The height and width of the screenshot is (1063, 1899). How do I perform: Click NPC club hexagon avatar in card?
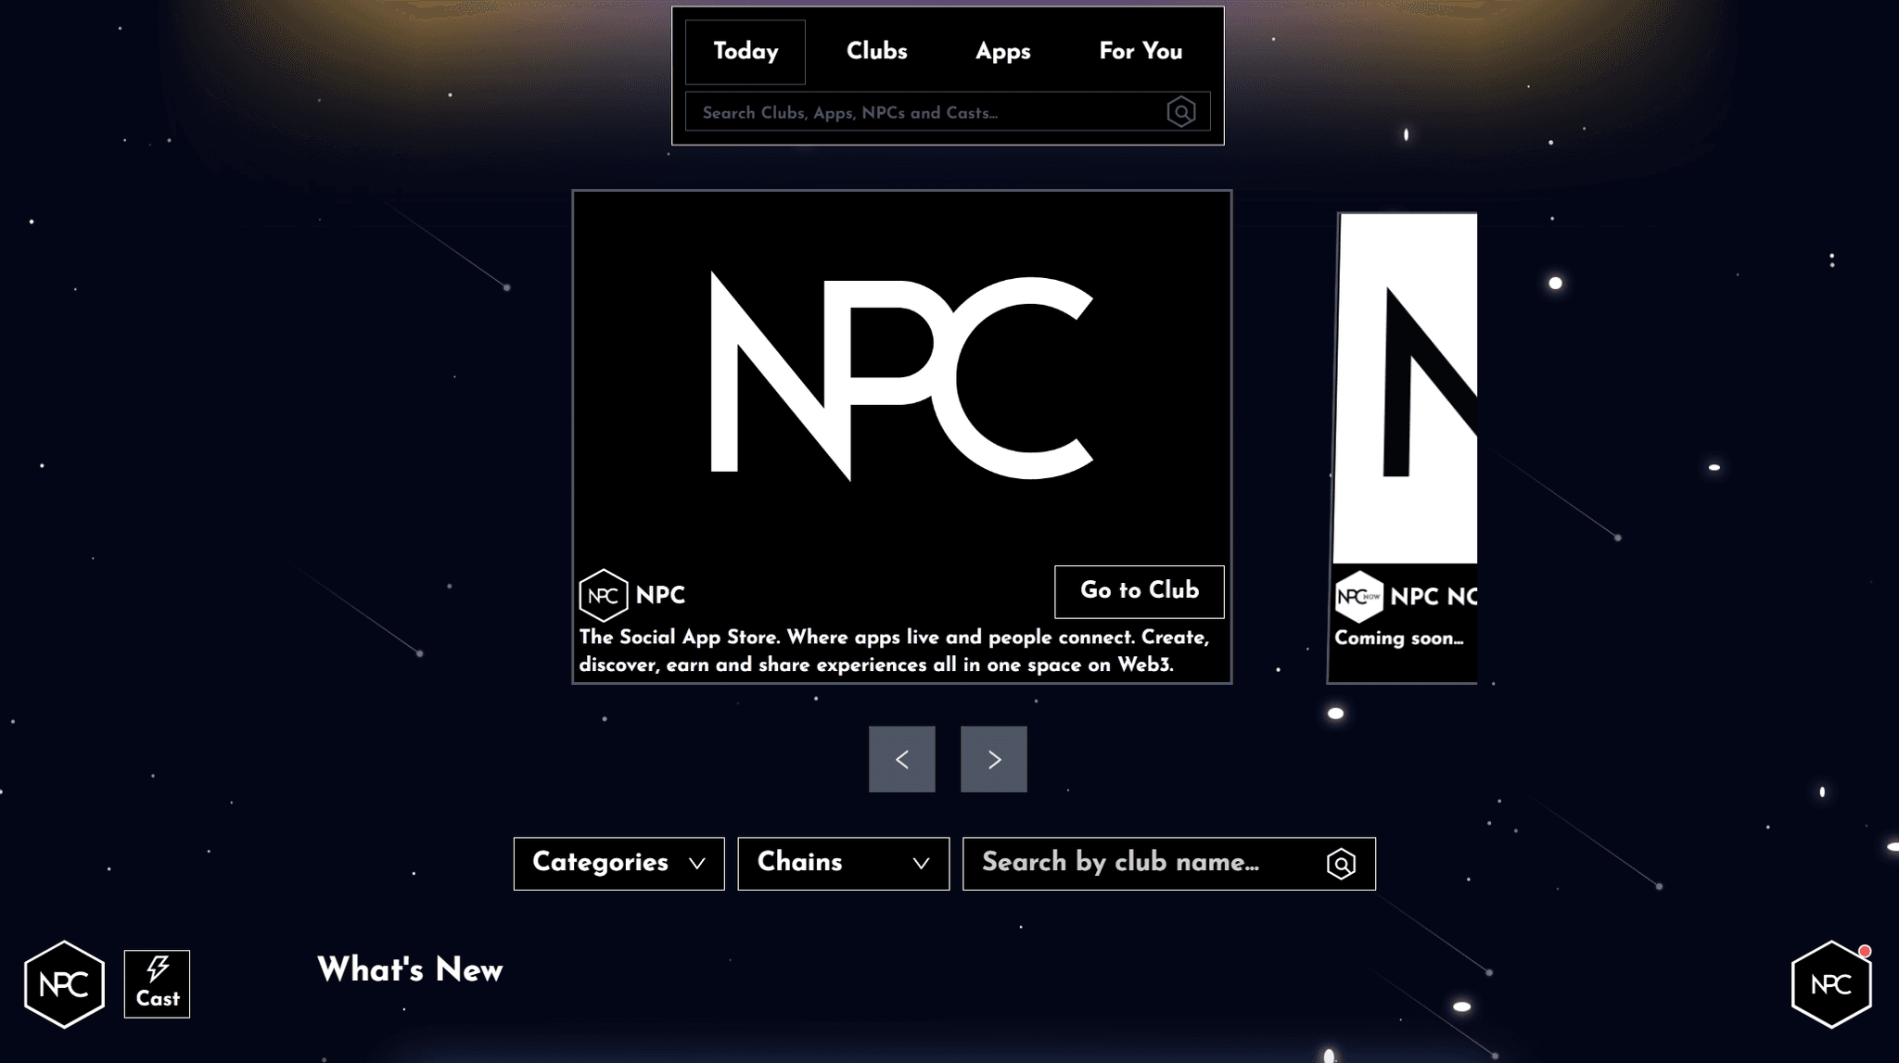pos(604,595)
